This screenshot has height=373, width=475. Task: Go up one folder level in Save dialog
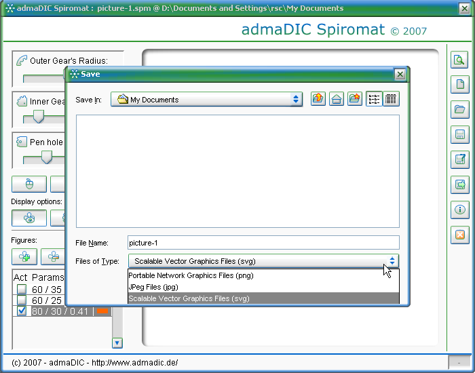(318, 99)
